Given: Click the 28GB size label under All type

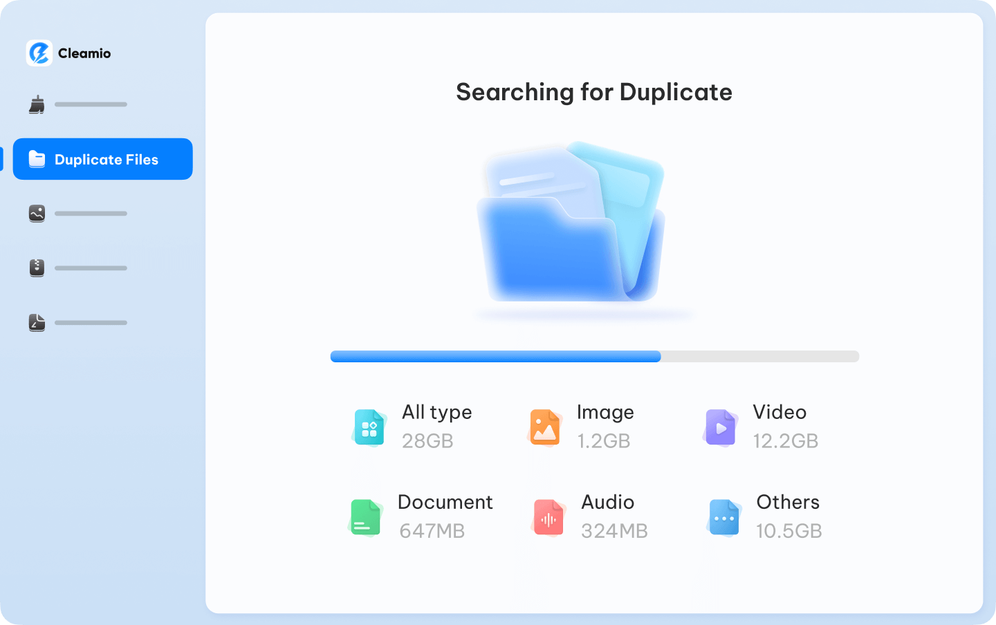Looking at the screenshot, I should [x=427, y=440].
